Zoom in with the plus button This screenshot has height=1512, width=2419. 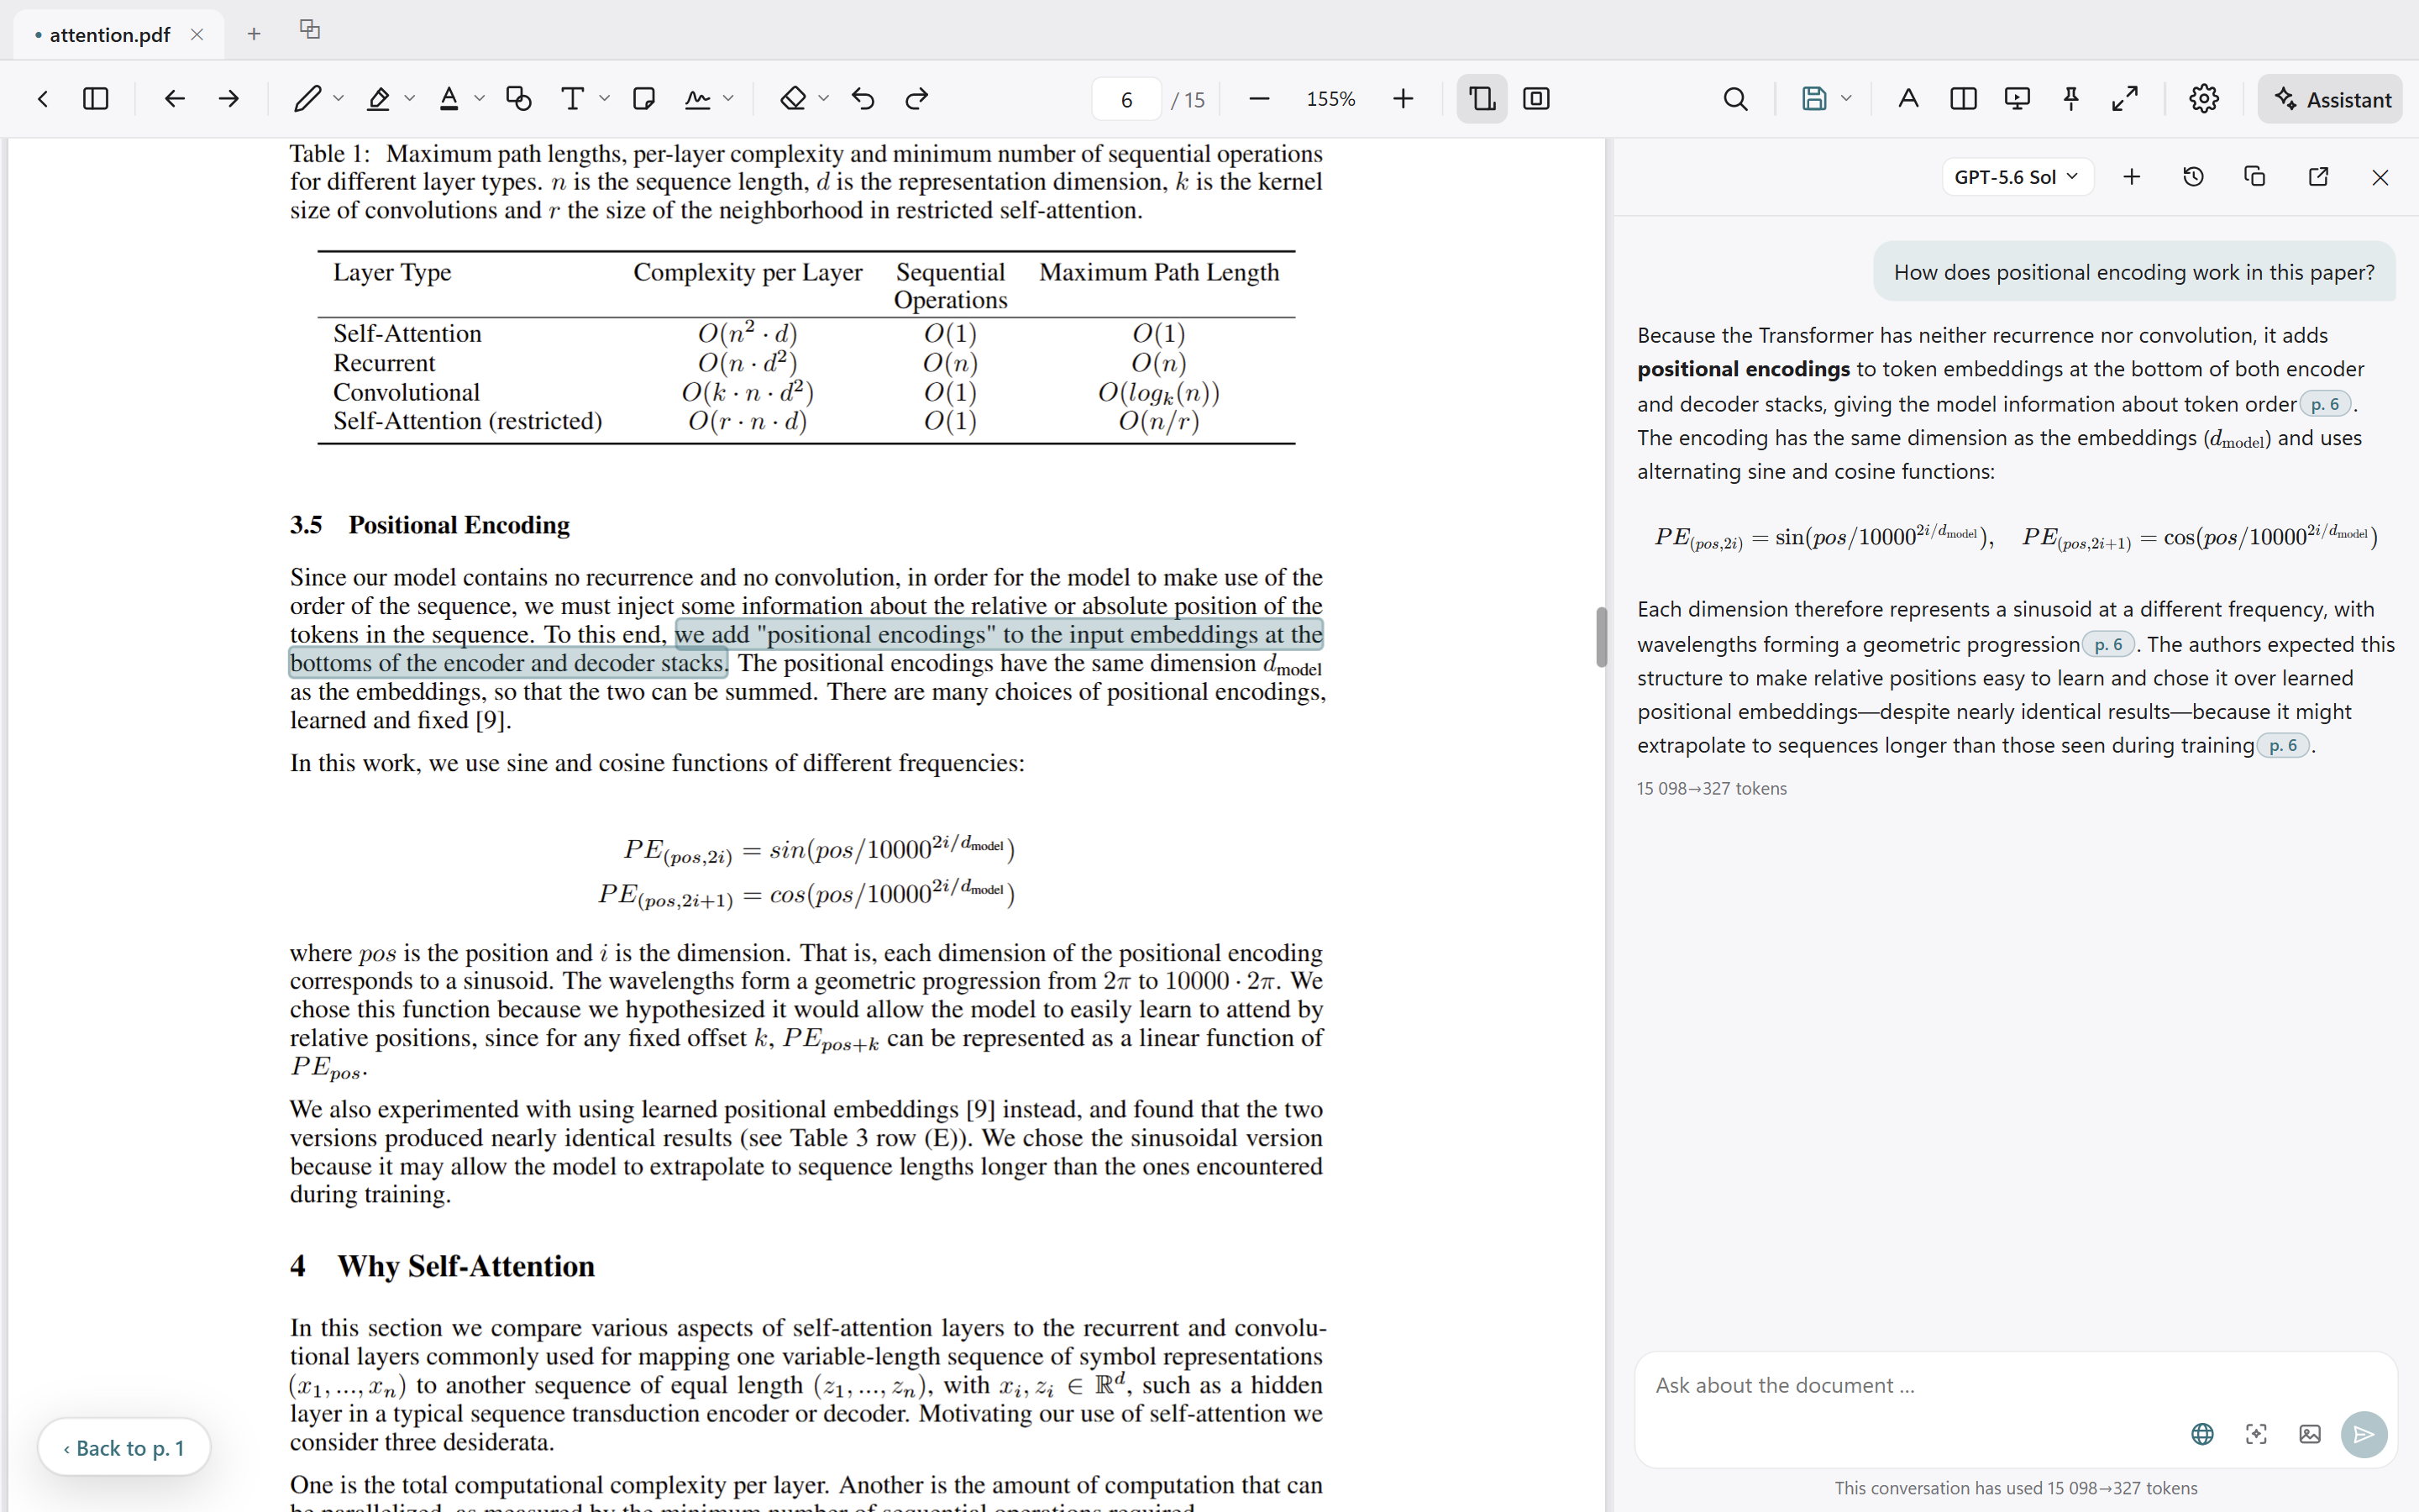point(1404,98)
